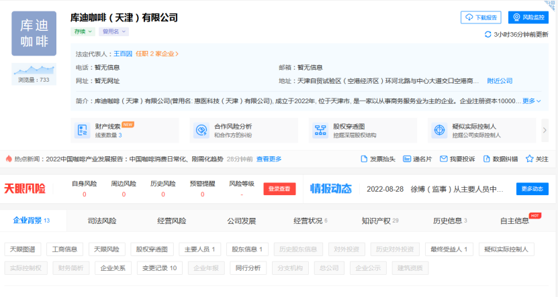This screenshot has height=297, width=558.
Task: Click the 历史风险 count
Action: (163, 194)
